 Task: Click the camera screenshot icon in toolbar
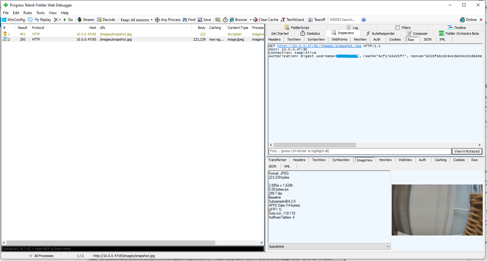[218, 20]
